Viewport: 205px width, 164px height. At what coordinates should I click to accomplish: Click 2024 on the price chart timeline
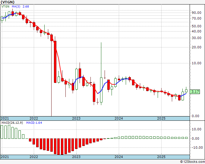119,118
